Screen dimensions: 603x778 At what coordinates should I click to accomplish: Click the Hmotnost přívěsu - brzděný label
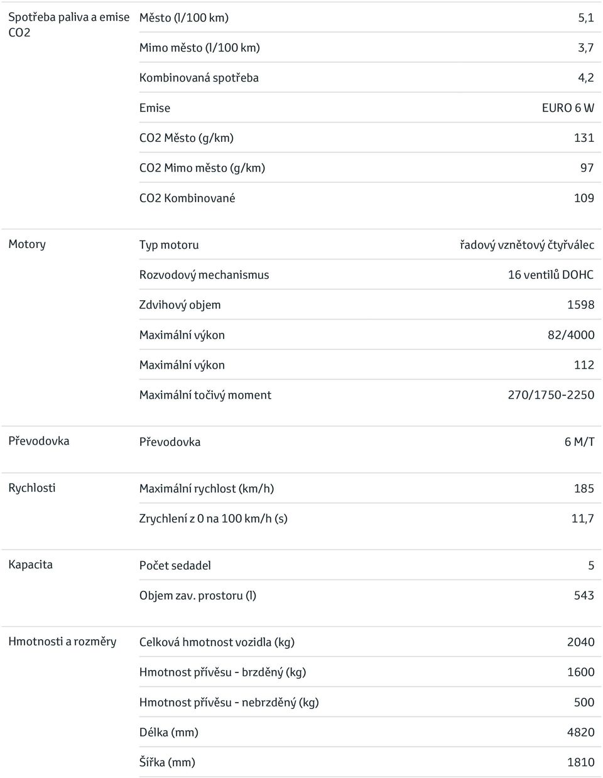[x=223, y=673]
